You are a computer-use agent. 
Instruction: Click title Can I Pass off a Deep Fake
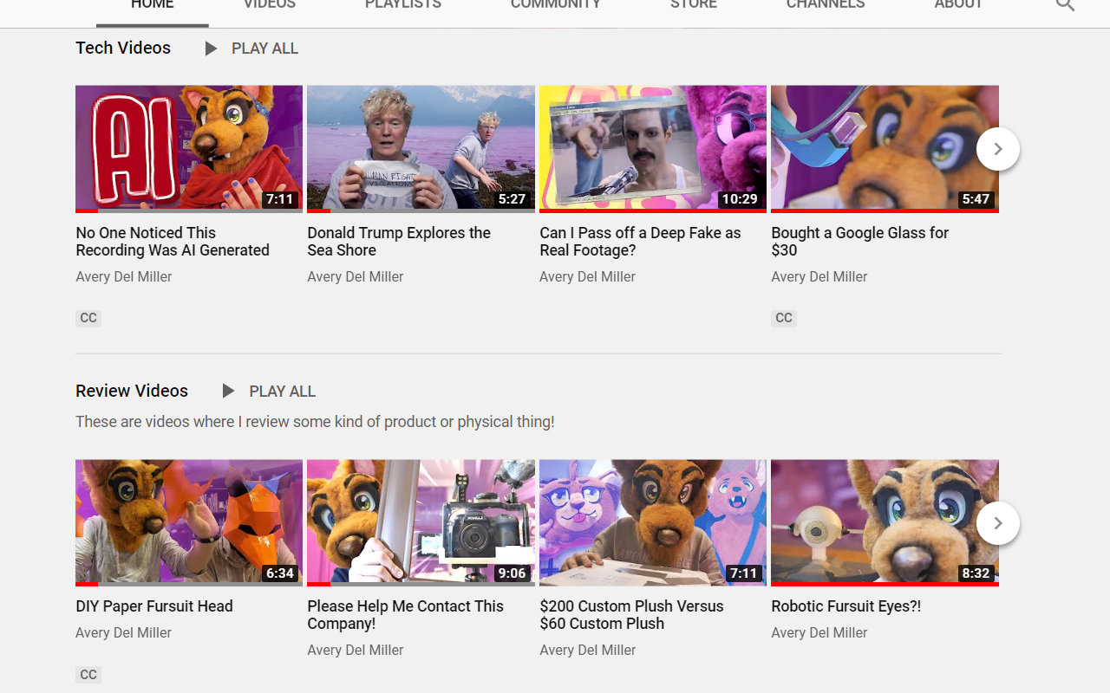click(x=640, y=242)
